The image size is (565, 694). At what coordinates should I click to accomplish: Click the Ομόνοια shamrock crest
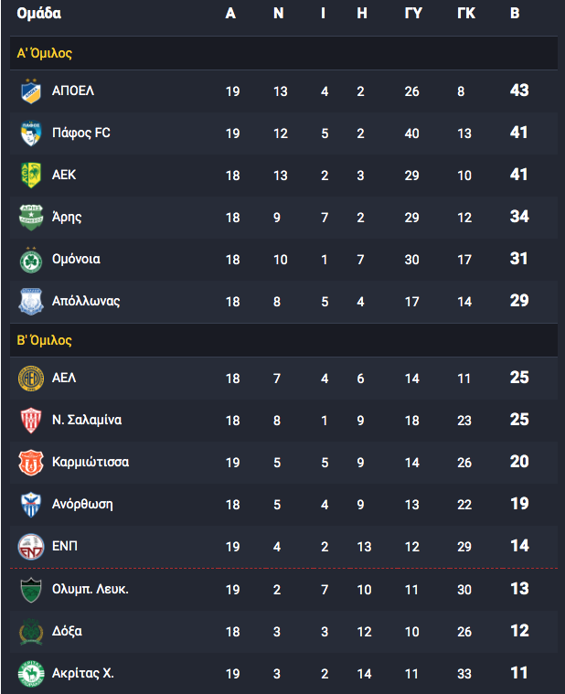tap(31, 260)
